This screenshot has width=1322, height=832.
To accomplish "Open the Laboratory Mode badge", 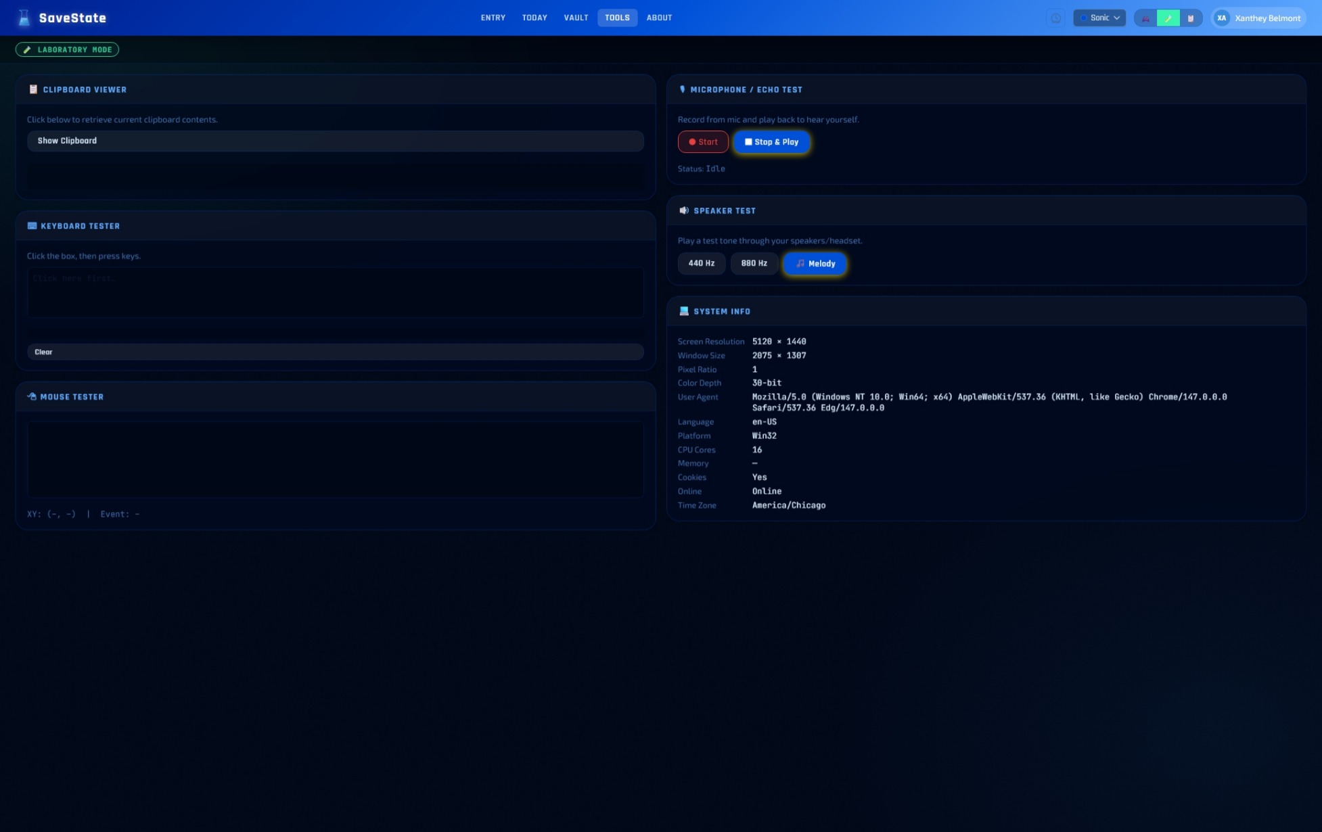I will pos(67,49).
